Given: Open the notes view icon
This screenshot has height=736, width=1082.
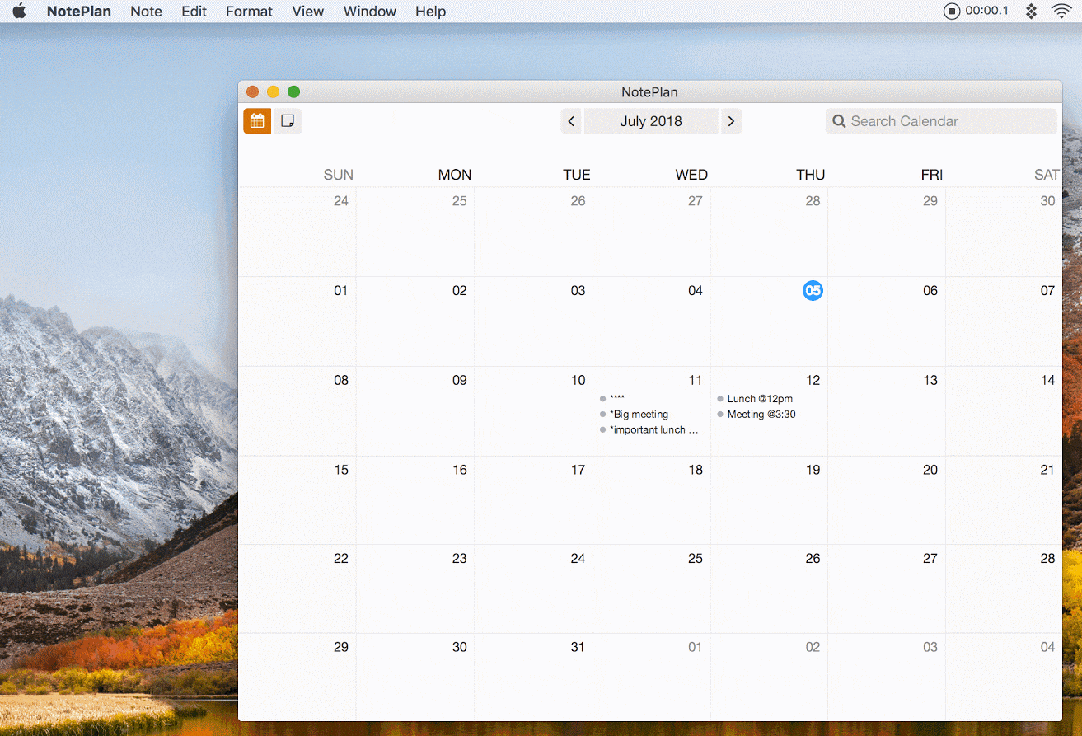Looking at the screenshot, I should 288,121.
